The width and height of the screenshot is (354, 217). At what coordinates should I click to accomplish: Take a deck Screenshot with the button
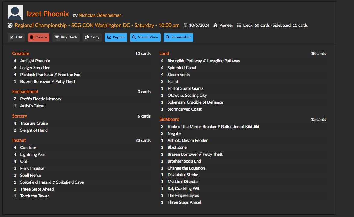[179, 37]
